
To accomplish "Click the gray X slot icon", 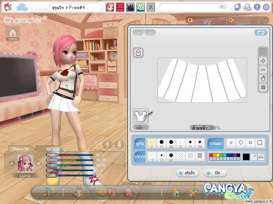I will 151,7.
